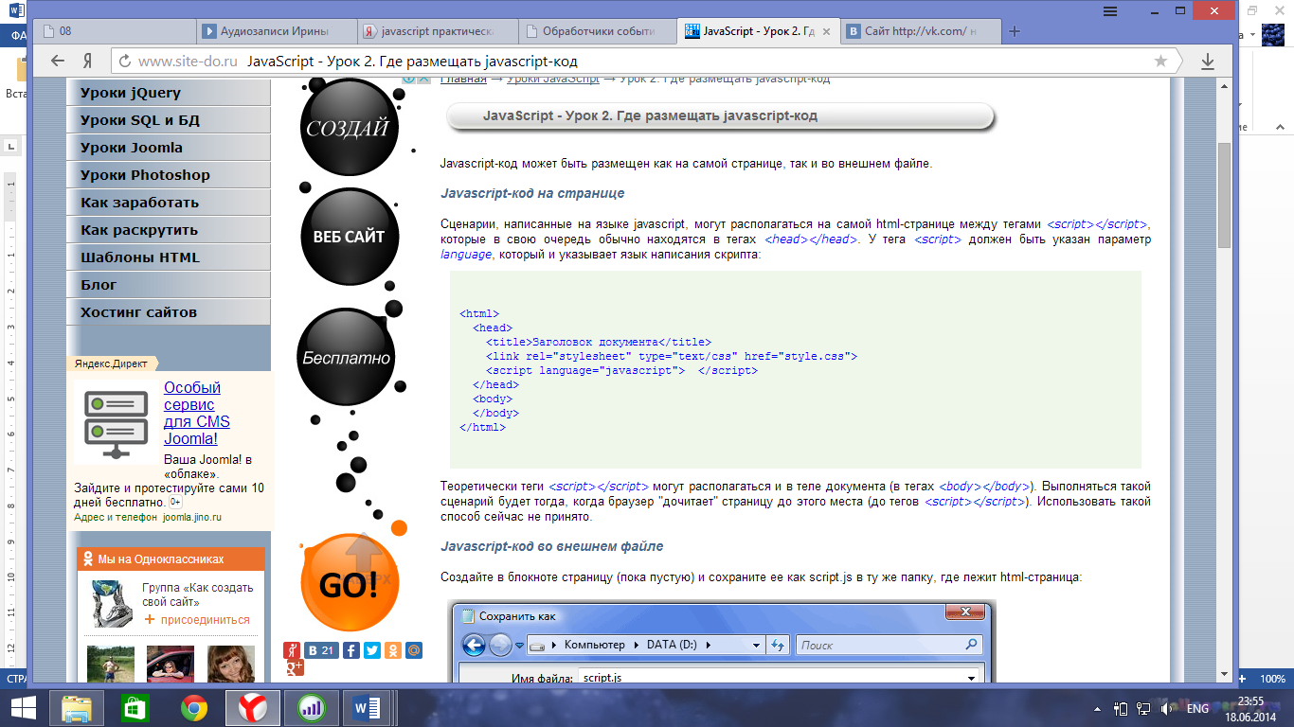Open the Уроки SQL и БД sidebar item
This screenshot has height=727, width=1294.
[x=169, y=120]
